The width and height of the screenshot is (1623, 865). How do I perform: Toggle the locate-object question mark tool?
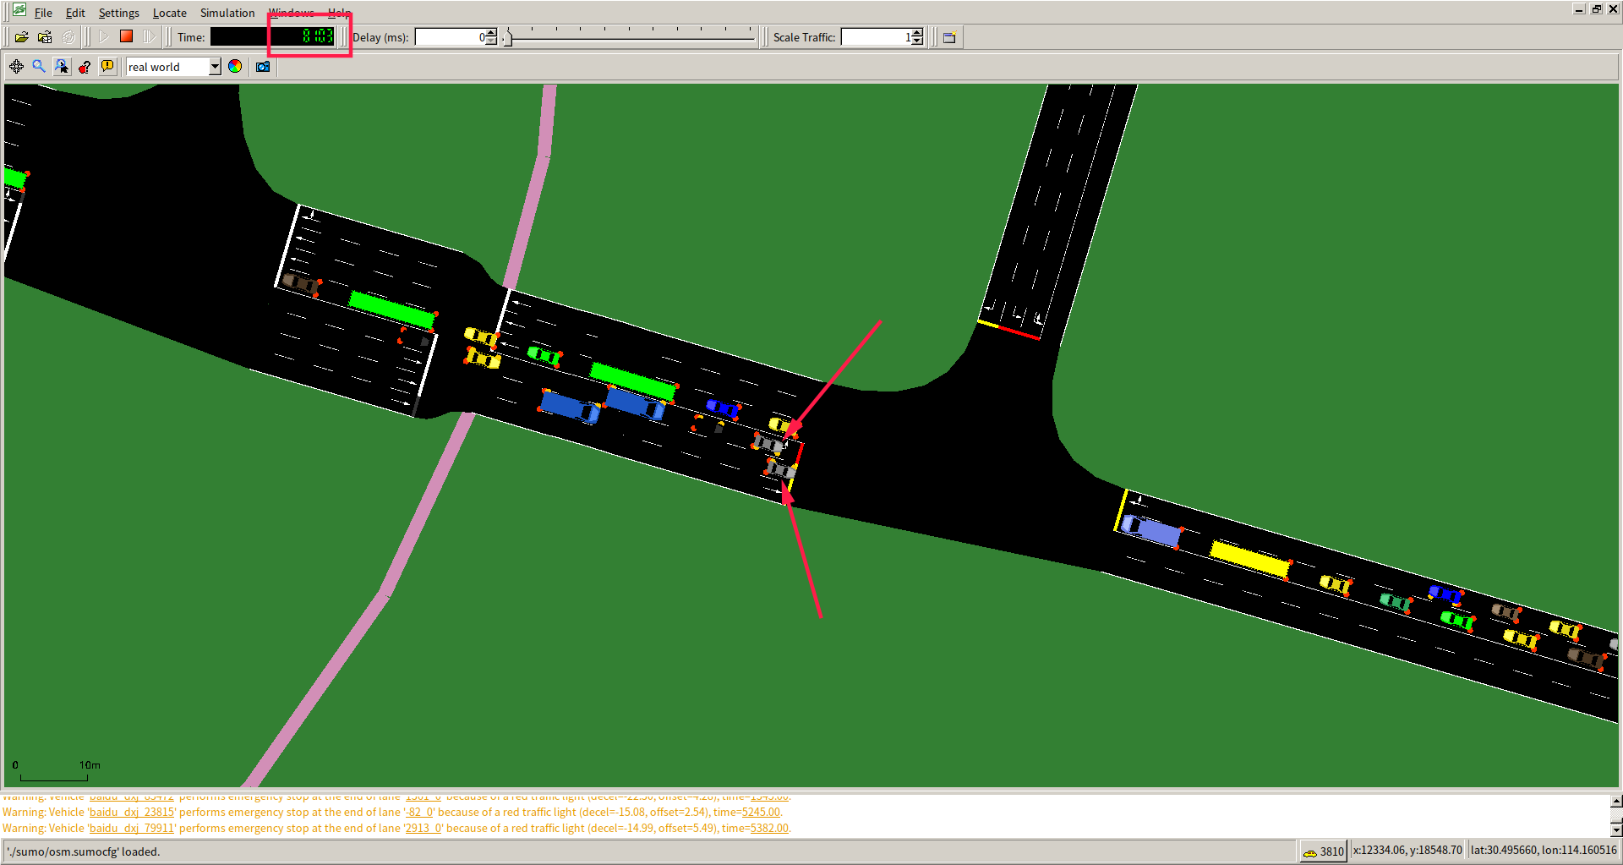coord(84,66)
